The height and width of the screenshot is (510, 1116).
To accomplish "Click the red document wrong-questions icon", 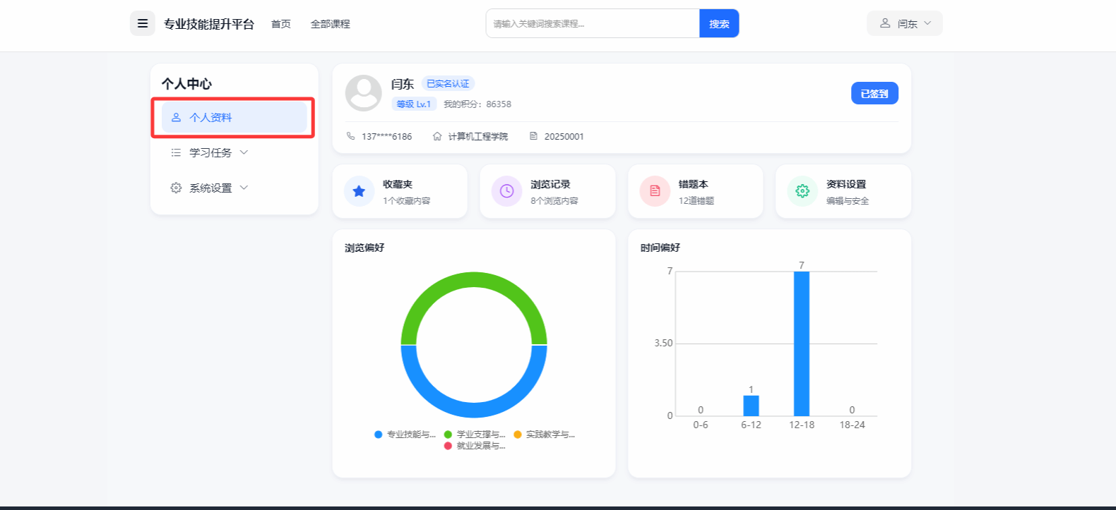I will 655,191.
